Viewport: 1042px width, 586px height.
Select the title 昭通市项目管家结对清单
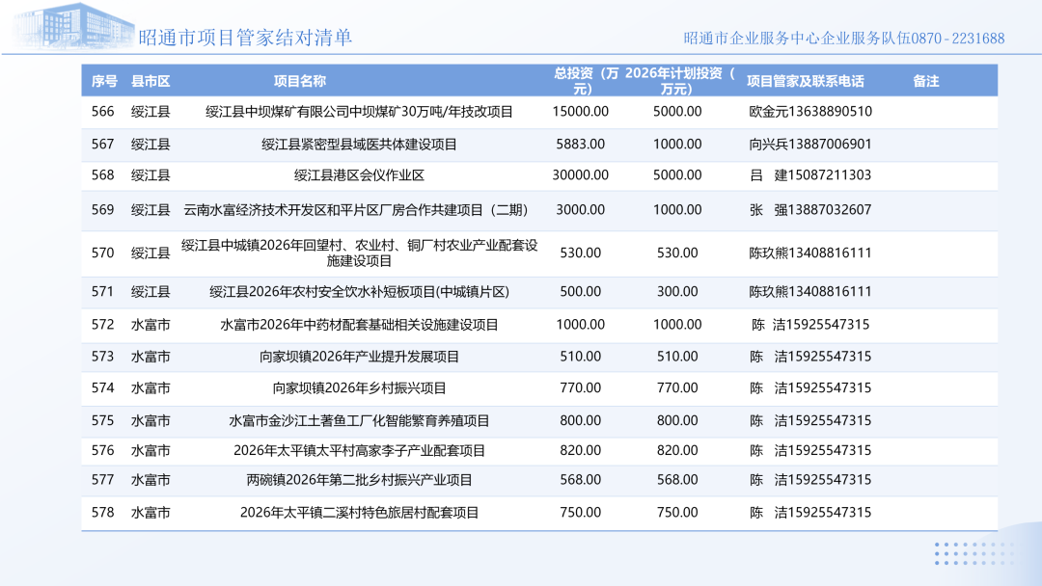pyautogui.click(x=245, y=38)
